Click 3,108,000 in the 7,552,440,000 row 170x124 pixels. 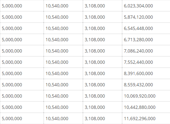click(103, 62)
